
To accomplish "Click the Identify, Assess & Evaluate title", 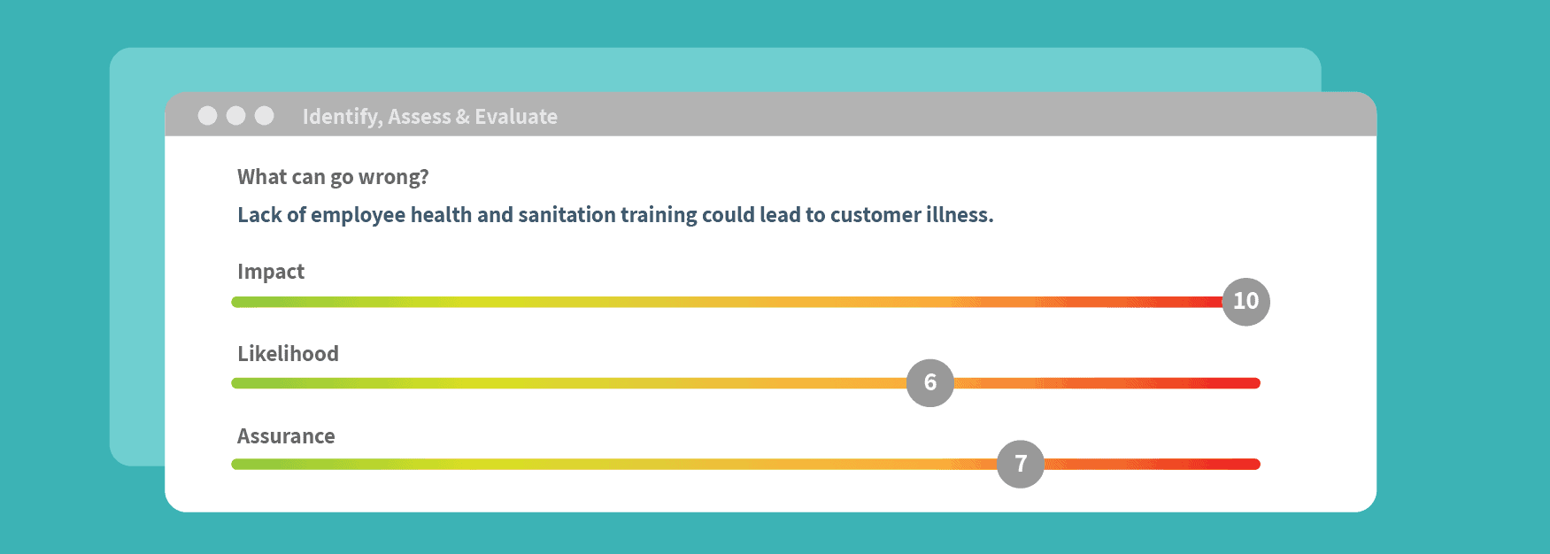I will (x=430, y=117).
